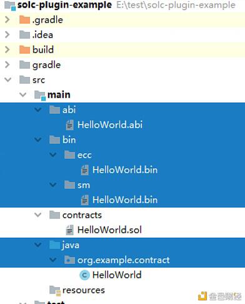245x304 pixels.
Task: Select the main tree item label
Action: 59,94
